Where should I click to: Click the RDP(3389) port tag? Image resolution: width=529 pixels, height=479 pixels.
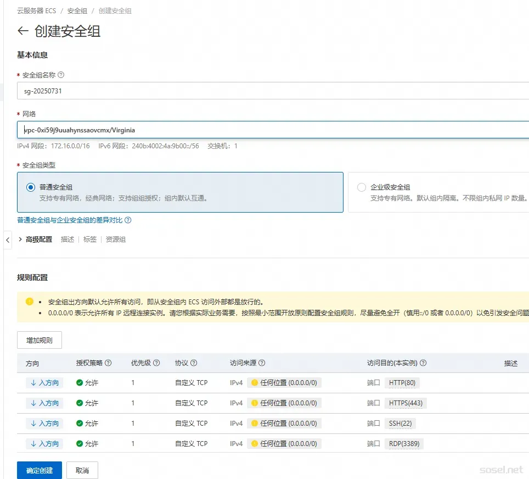(404, 443)
